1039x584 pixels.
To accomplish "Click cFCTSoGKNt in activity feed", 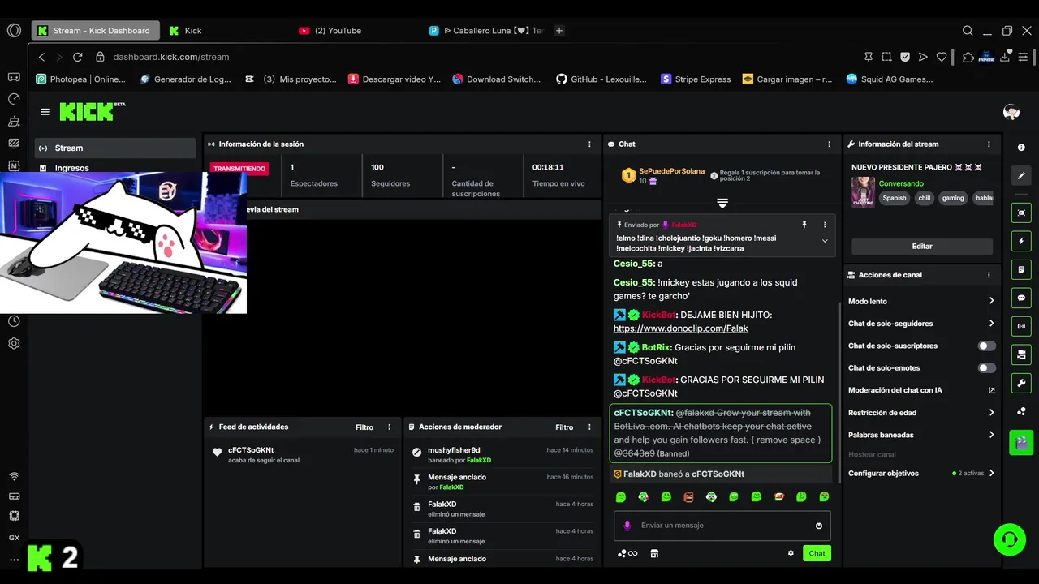I will (251, 450).
